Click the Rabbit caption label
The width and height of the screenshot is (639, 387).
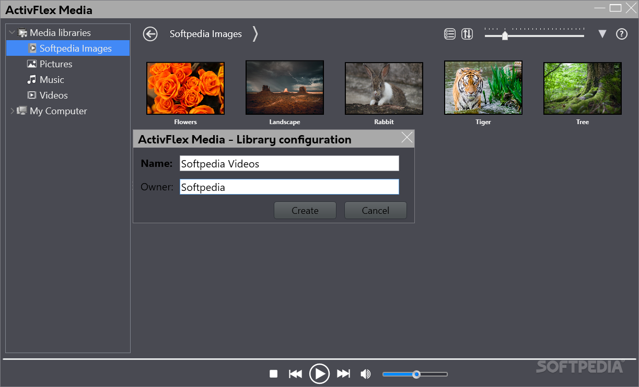click(384, 122)
